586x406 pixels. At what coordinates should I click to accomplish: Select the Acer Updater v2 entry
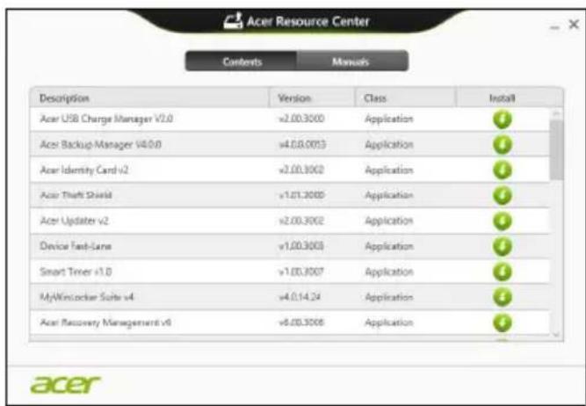point(74,221)
